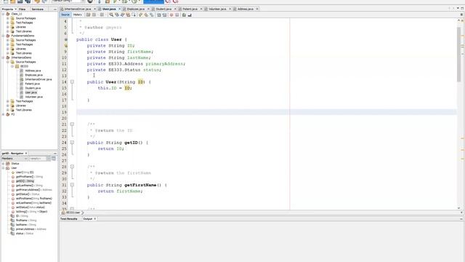Click the Uncomment icon at editor toolbar end

[190, 15]
